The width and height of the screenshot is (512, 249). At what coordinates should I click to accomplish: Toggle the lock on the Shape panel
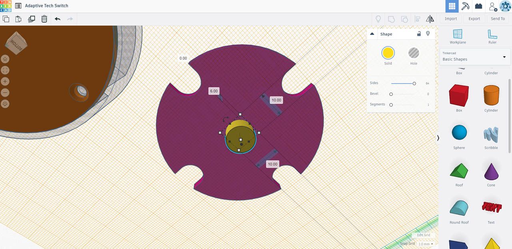419,34
